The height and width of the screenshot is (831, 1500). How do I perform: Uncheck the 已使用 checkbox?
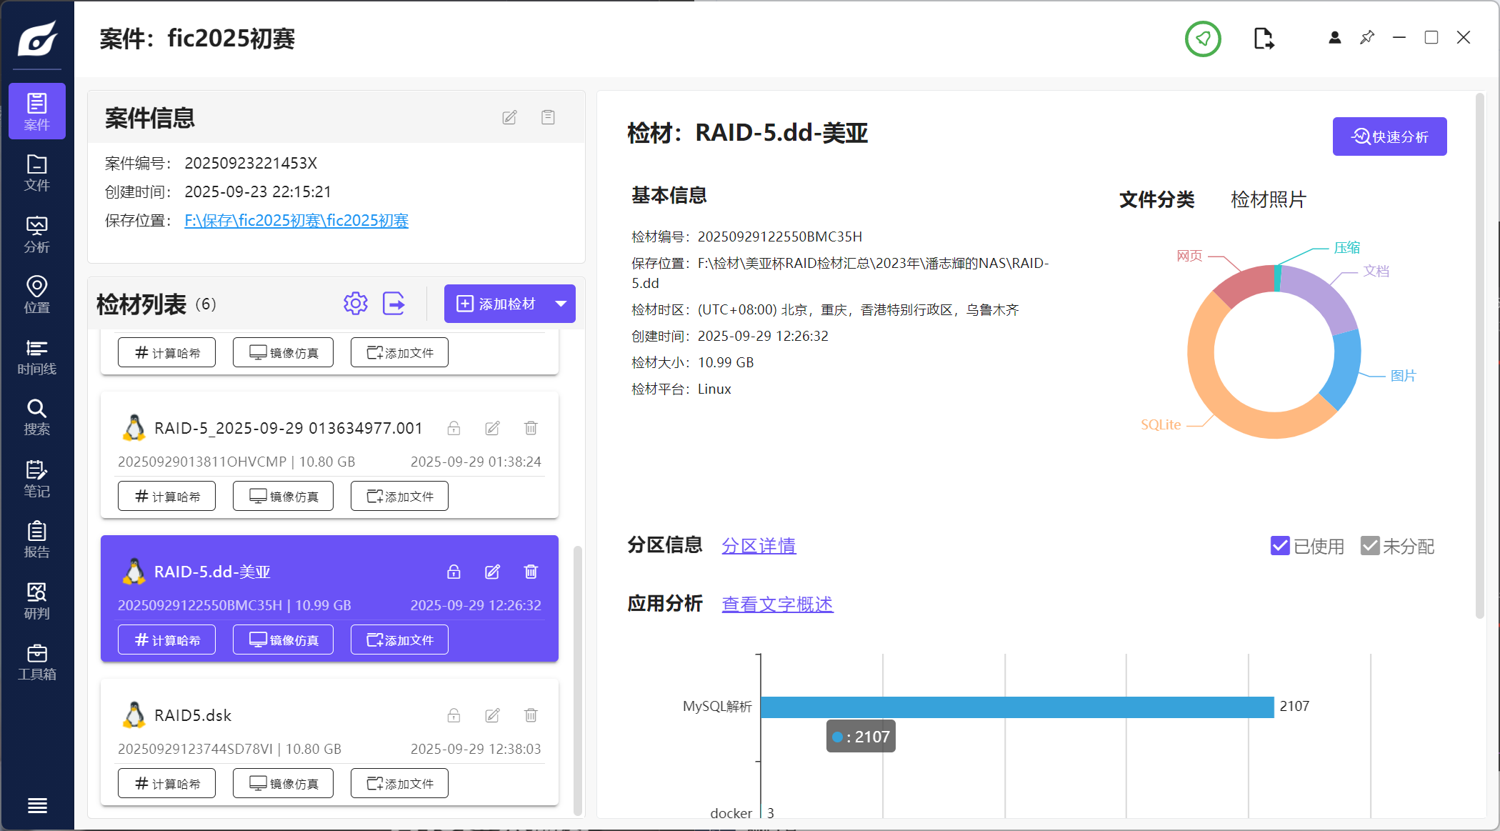click(x=1280, y=546)
